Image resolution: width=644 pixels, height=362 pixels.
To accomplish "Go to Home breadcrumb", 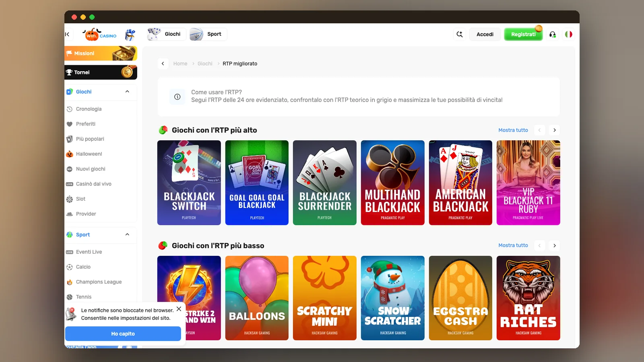I will 180,64.
